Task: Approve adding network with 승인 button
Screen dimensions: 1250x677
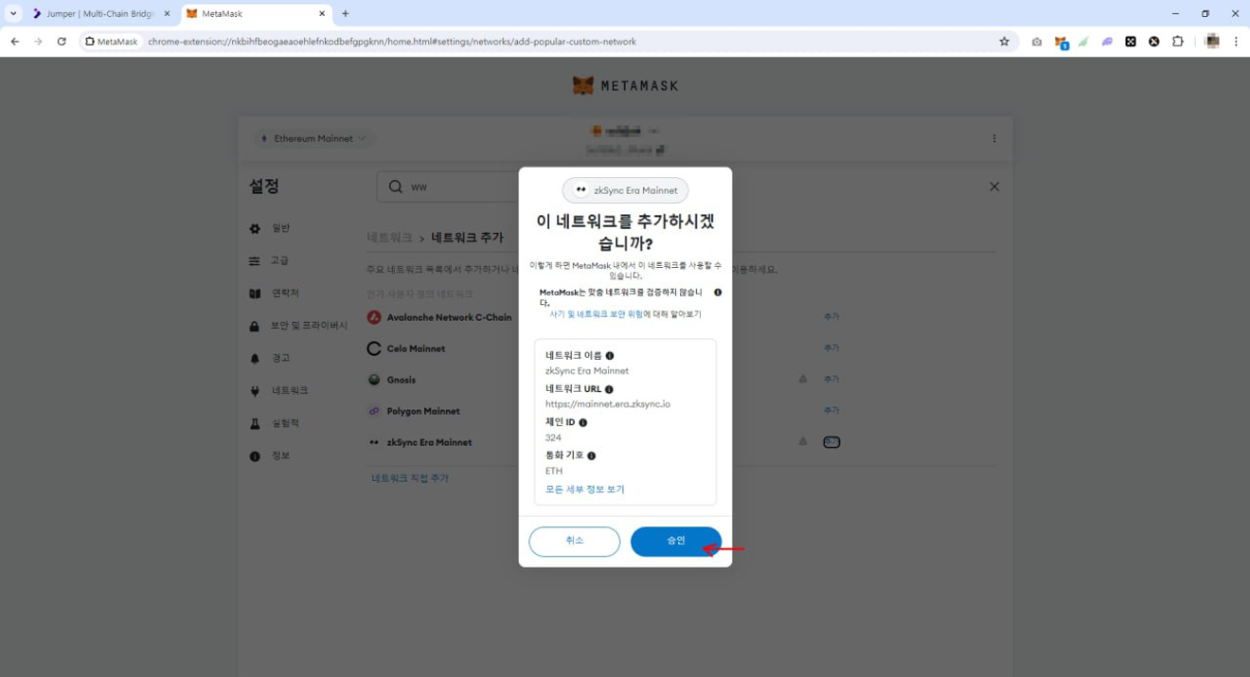Action: (675, 542)
